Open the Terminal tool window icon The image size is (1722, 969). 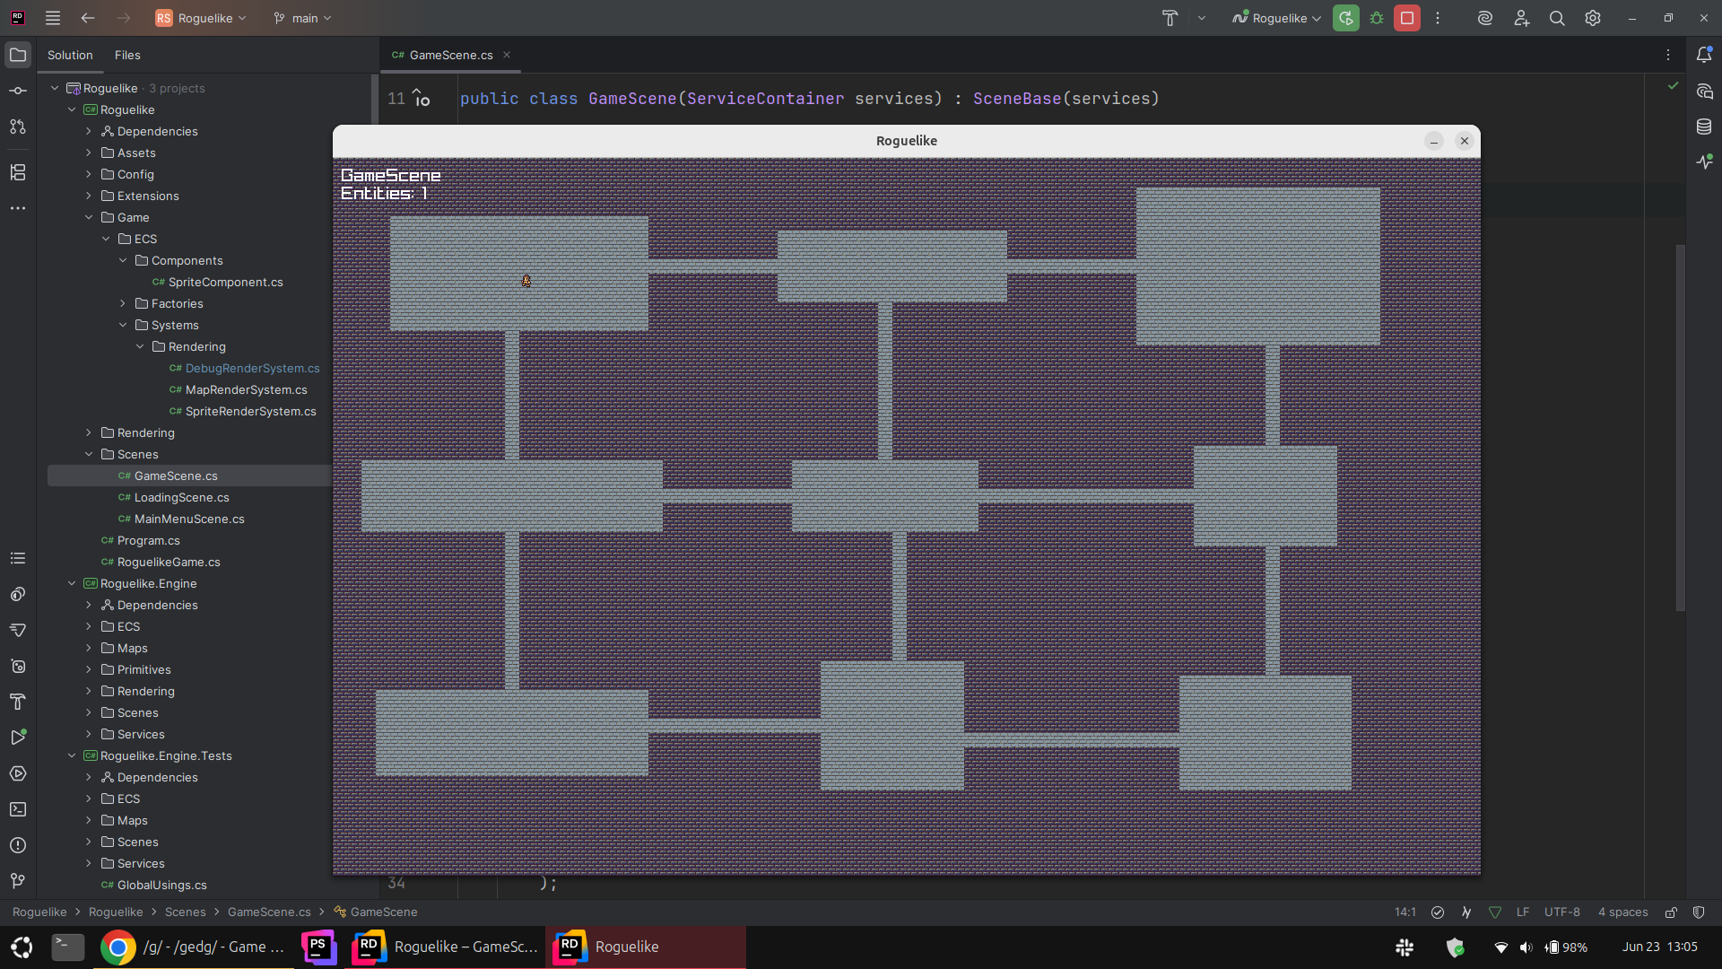tap(18, 809)
